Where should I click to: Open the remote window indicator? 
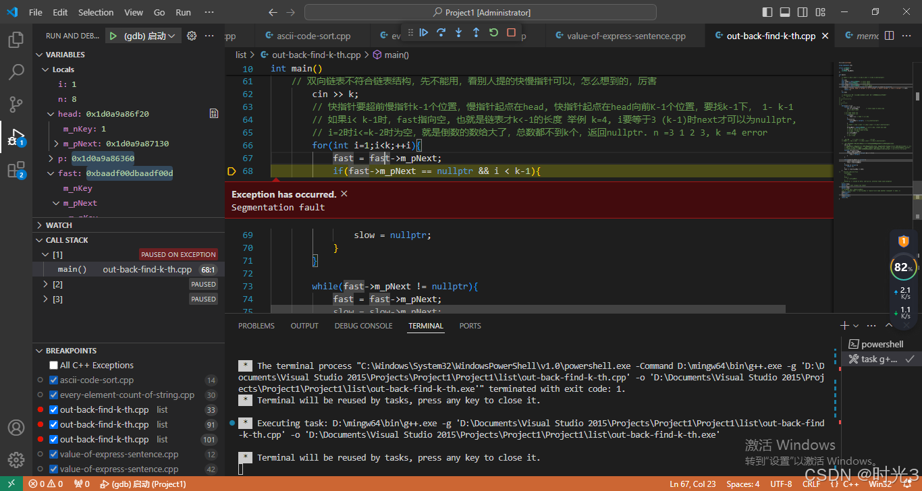click(x=11, y=484)
